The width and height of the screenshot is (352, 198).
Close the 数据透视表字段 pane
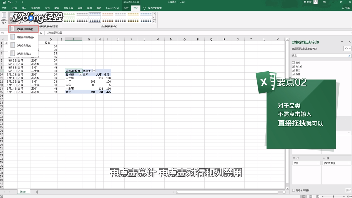coord(350,42)
